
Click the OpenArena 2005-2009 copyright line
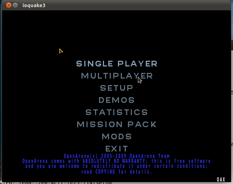(x=116, y=156)
